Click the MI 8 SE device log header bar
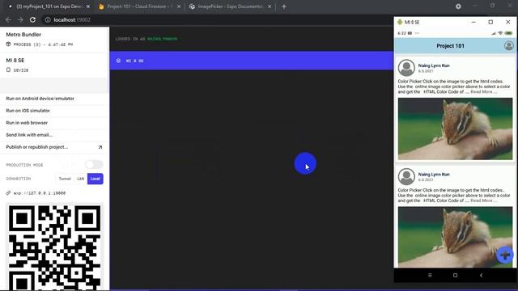The image size is (518, 291). pos(252,61)
